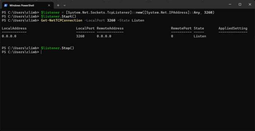Click the 3260 local port value
The image size is (255, 131).
[x=81, y=36]
